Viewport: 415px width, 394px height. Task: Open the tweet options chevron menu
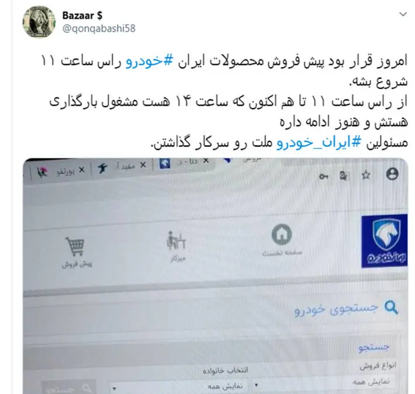point(403,14)
